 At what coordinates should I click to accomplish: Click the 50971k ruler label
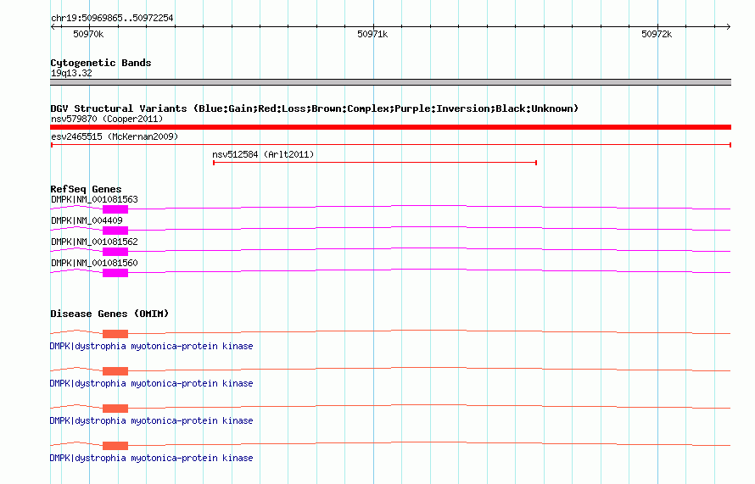(x=372, y=34)
